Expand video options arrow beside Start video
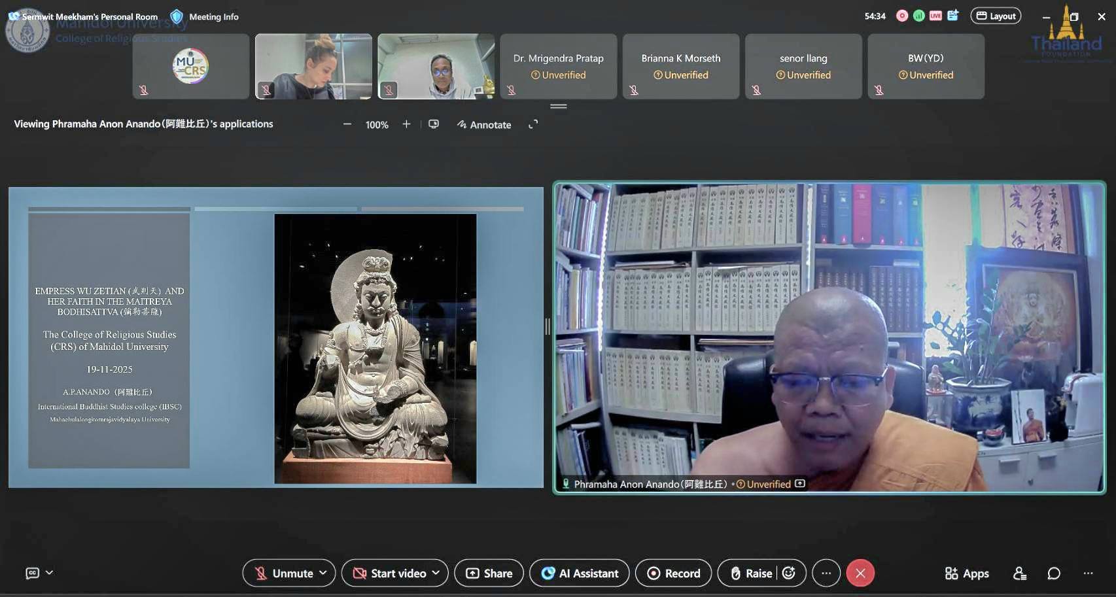This screenshot has width=1116, height=597. (436, 573)
